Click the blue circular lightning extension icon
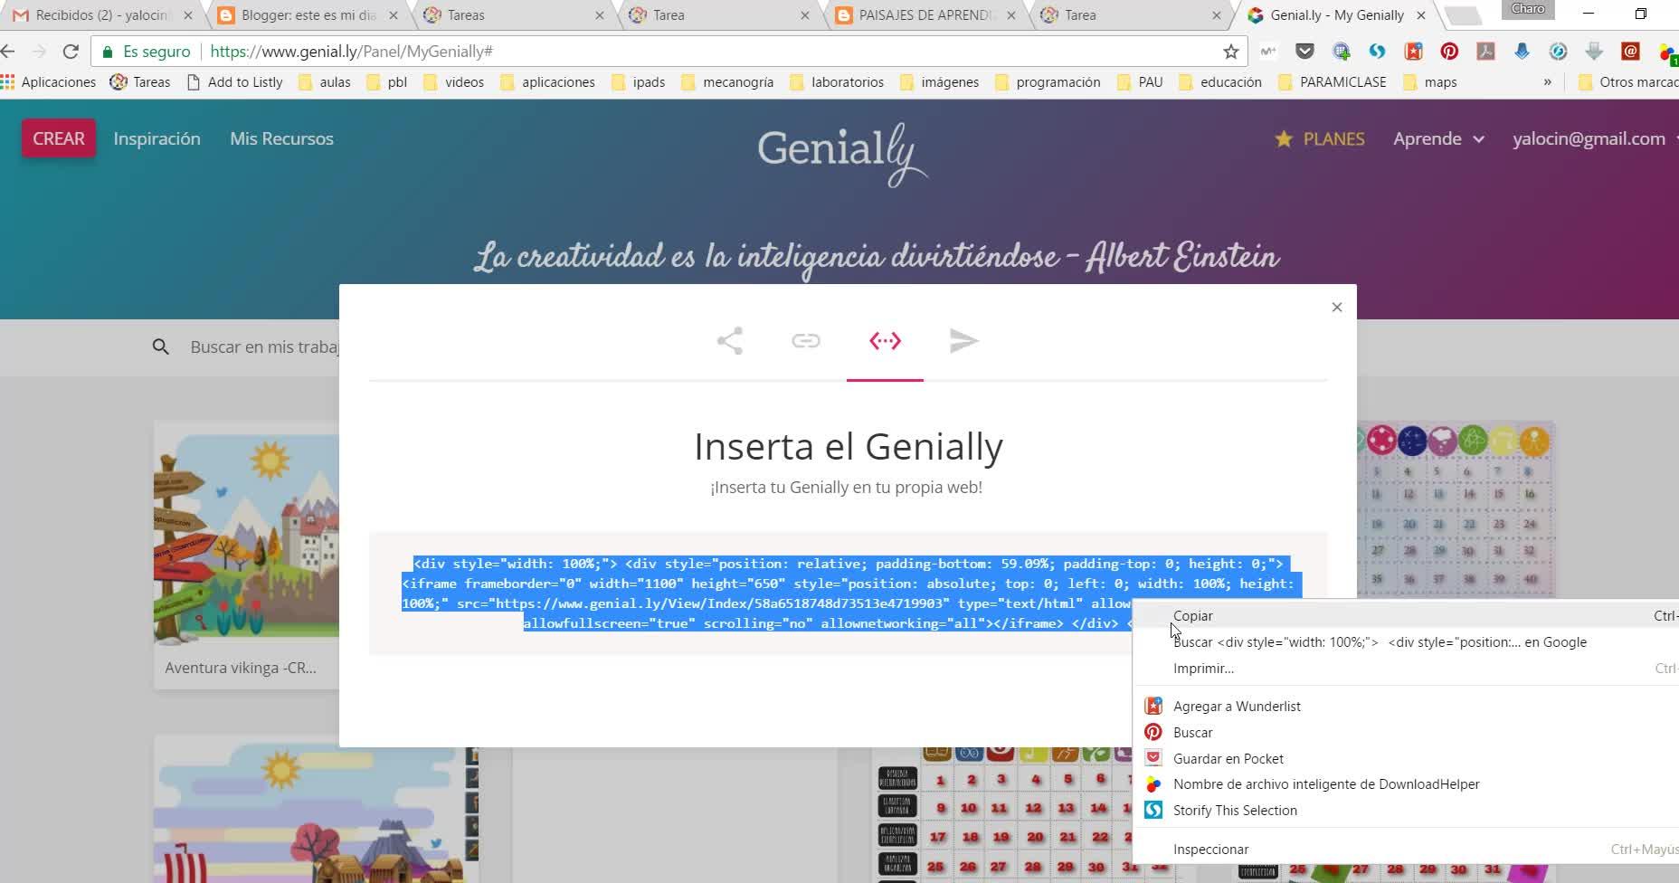The height and width of the screenshot is (883, 1679). click(1558, 52)
